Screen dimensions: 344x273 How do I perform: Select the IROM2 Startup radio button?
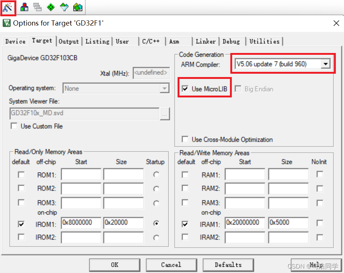156,237
